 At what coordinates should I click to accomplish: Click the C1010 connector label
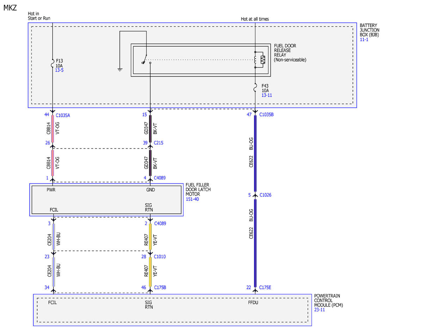pos(160,257)
